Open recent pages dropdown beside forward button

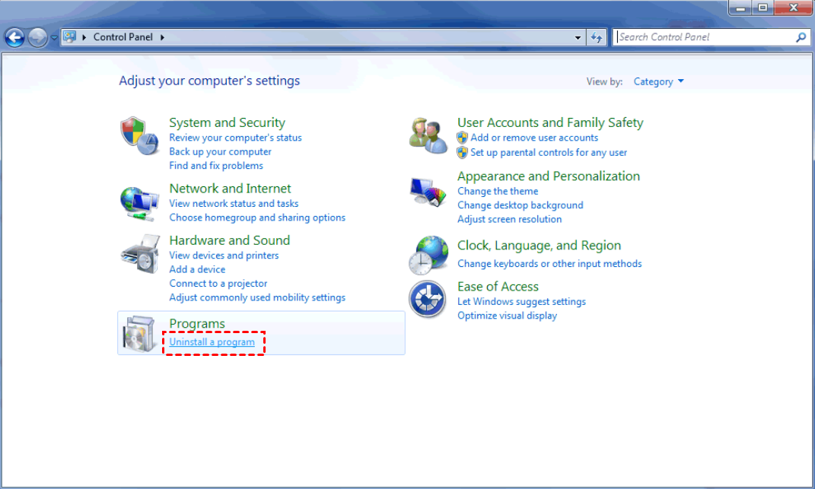click(x=53, y=37)
